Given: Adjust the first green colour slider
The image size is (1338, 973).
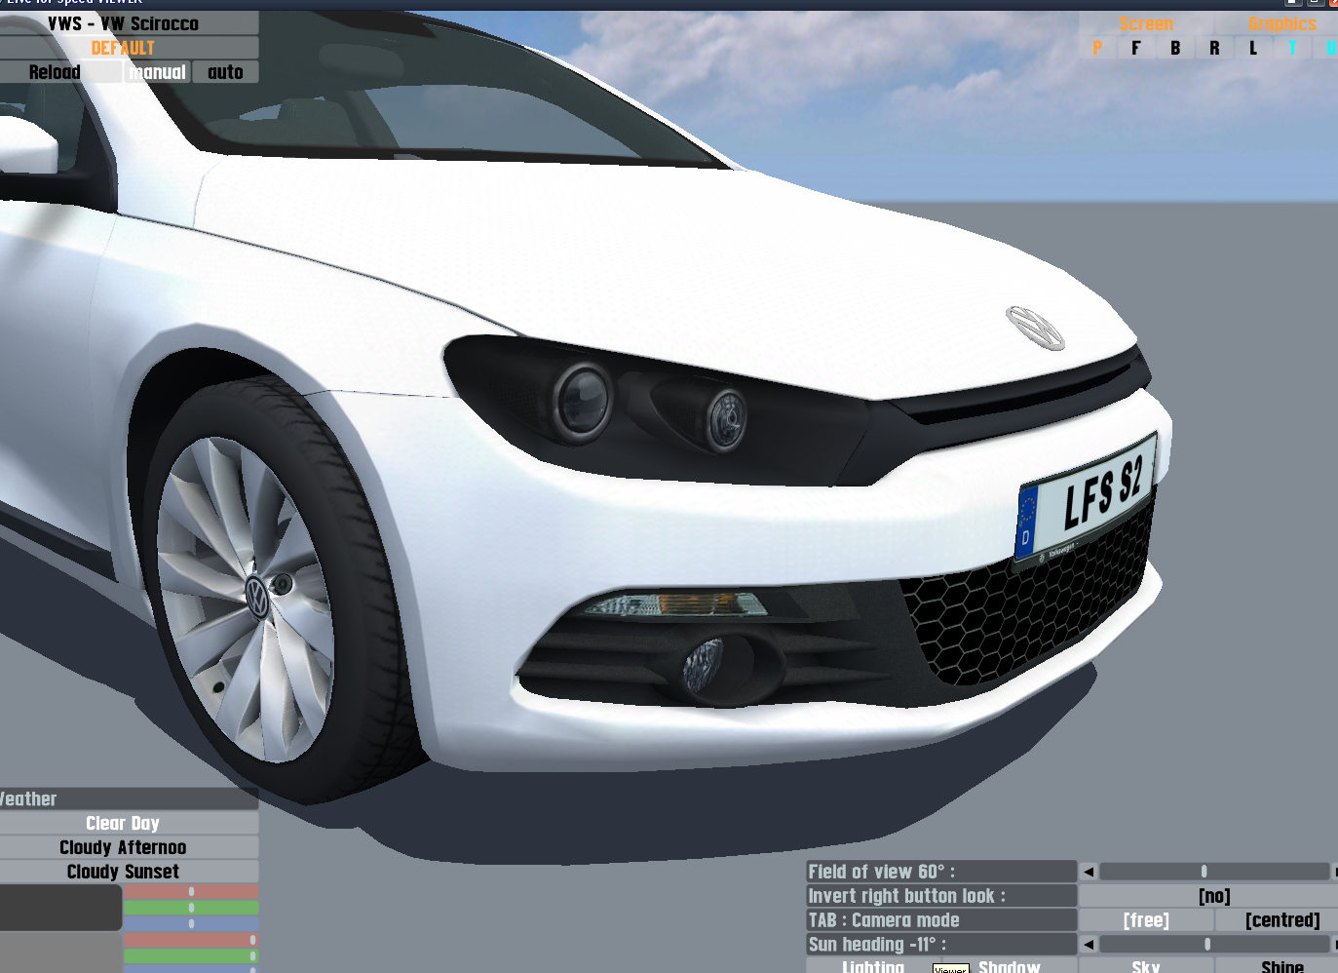Looking at the screenshot, I should (x=191, y=908).
